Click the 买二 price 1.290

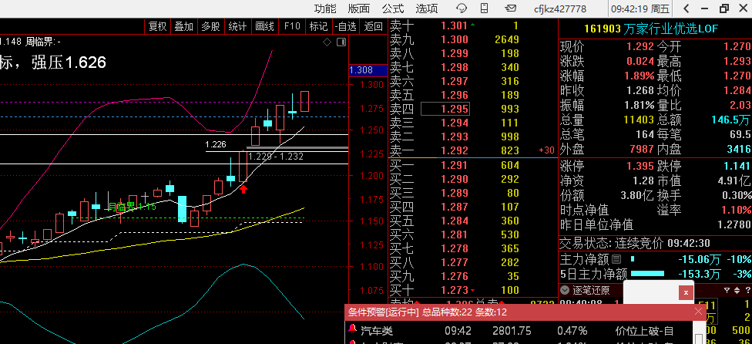(454, 180)
